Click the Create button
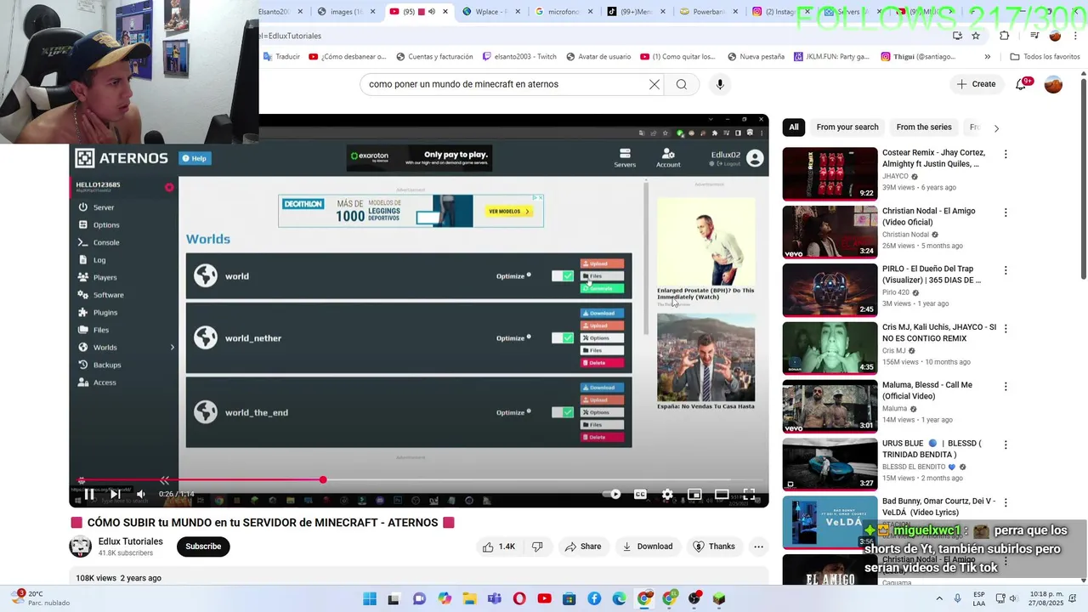 coord(976,84)
